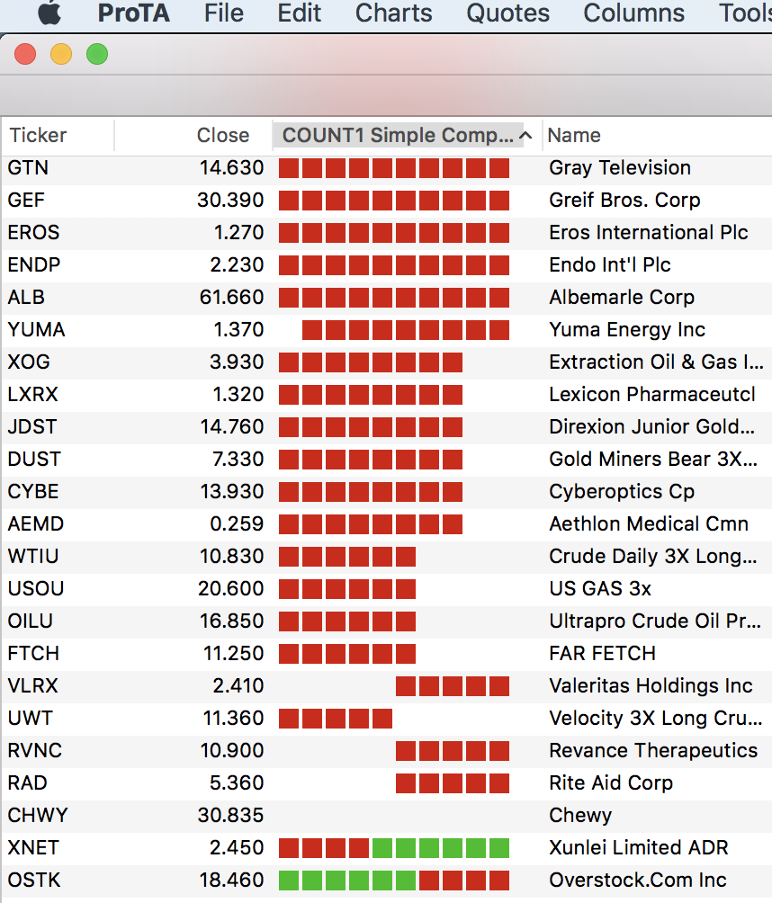Screen dimensions: 772x903
Task: Open the File menu
Action: click(x=223, y=13)
